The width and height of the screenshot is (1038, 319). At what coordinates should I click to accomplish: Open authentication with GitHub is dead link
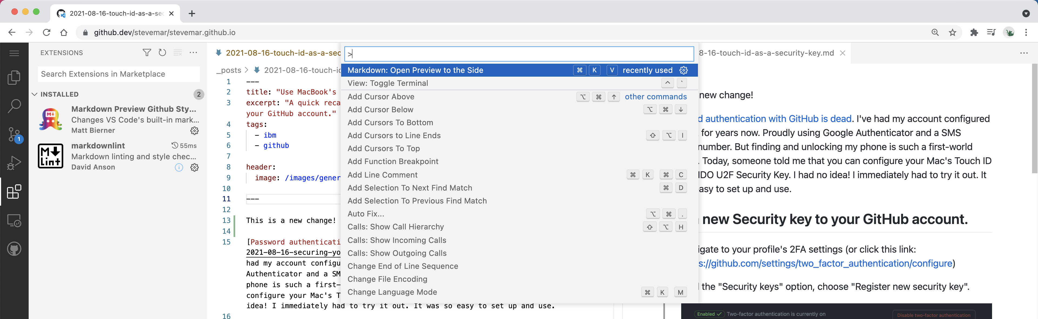pyautogui.click(x=775, y=119)
